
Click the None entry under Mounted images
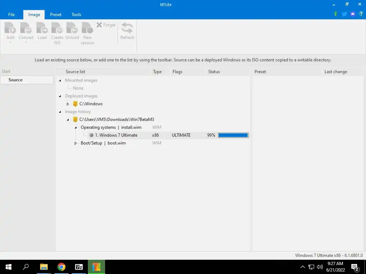click(78, 88)
